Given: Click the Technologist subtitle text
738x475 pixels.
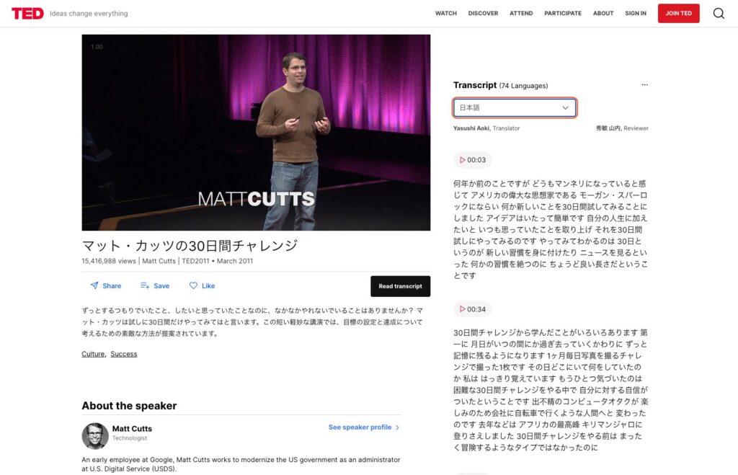Looking at the screenshot, I should 130,438.
